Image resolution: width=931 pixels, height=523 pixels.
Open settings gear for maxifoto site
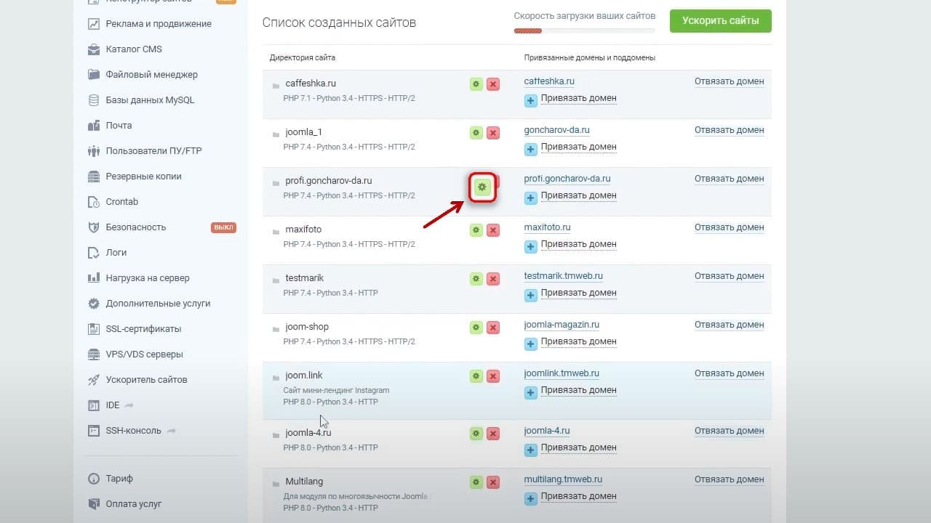476,230
